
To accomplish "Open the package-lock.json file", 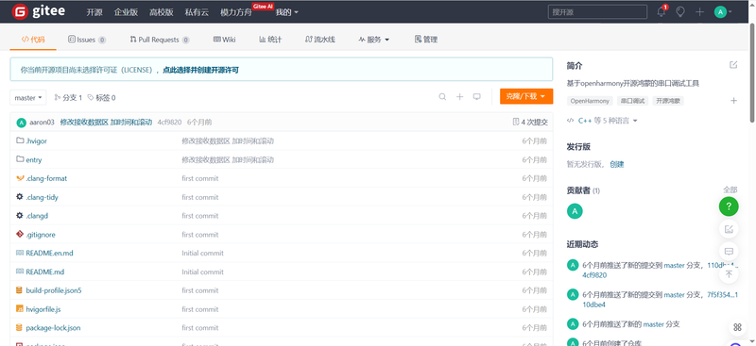I will click(x=53, y=328).
